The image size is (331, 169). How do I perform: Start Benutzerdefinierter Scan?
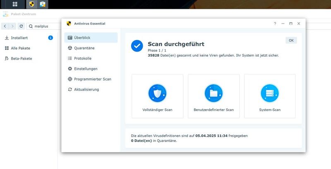[213, 96]
